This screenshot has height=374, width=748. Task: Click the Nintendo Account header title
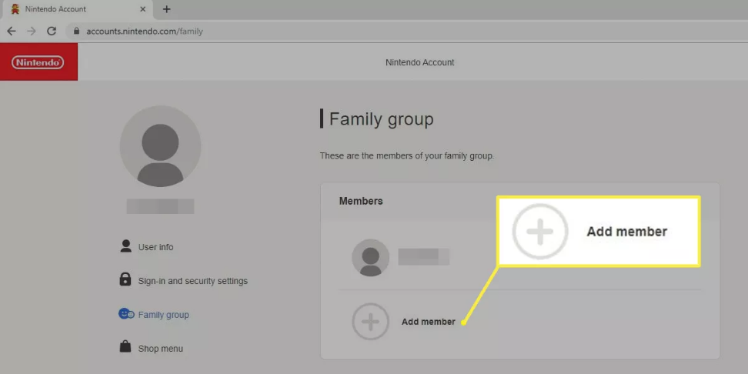[x=420, y=62]
